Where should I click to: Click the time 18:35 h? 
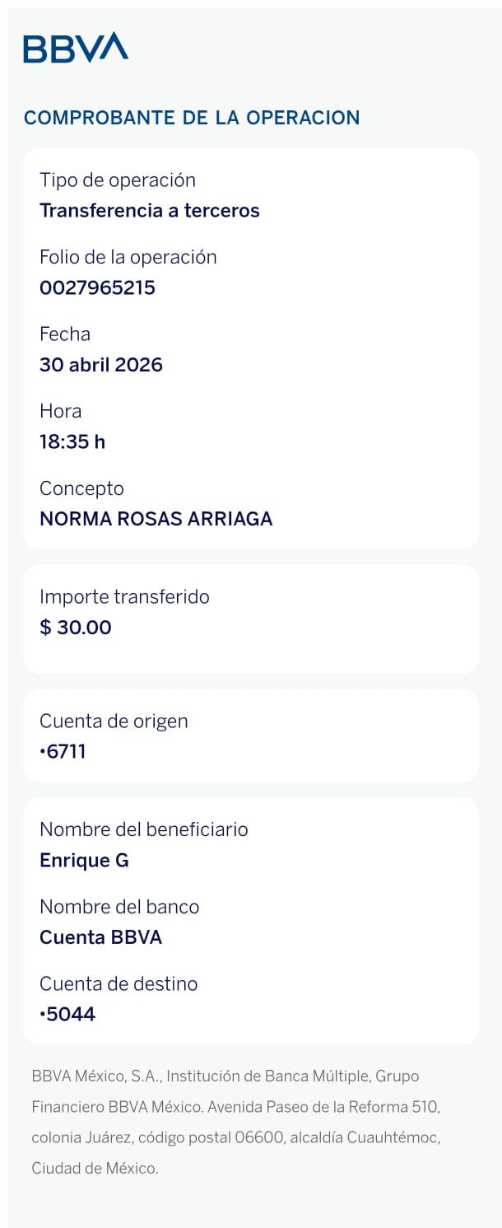coord(72,442)
